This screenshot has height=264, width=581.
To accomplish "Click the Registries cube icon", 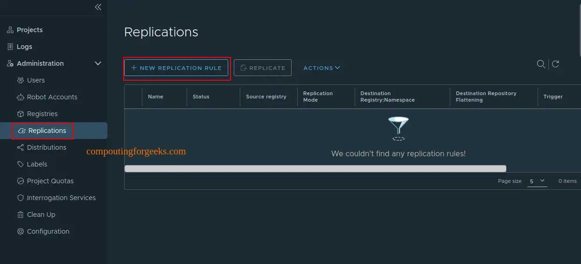I will 20,114.
